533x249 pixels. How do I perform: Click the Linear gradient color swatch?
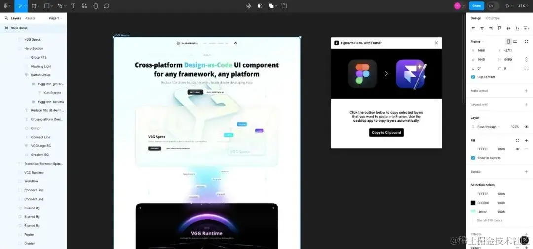473,212
